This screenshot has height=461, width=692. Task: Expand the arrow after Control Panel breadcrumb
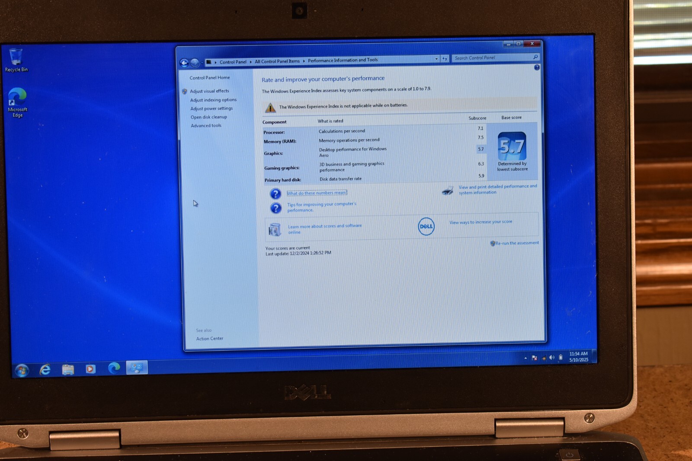[251, 62]
